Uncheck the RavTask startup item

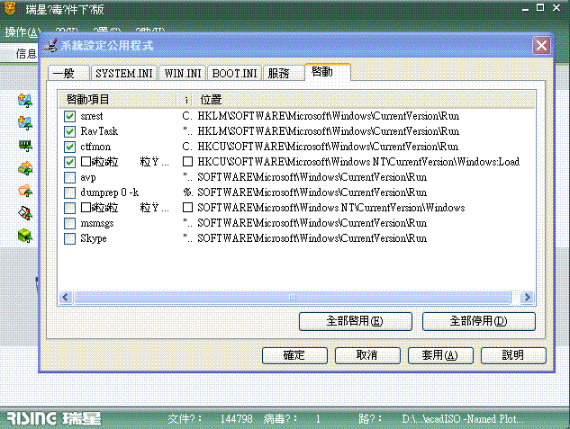click(69, 131)
